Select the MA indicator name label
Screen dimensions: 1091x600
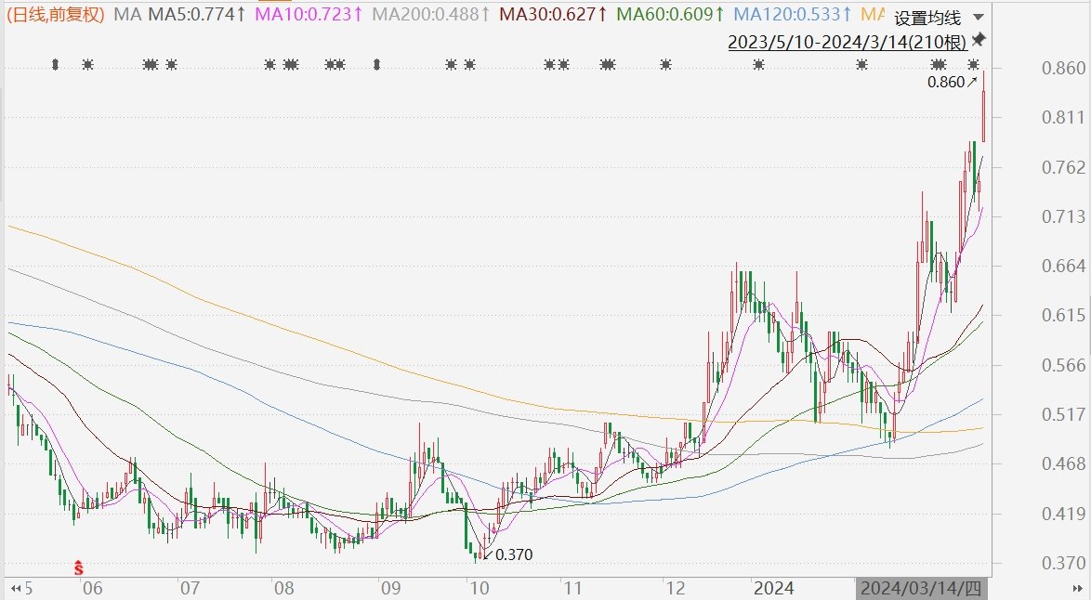coord(127,14)
